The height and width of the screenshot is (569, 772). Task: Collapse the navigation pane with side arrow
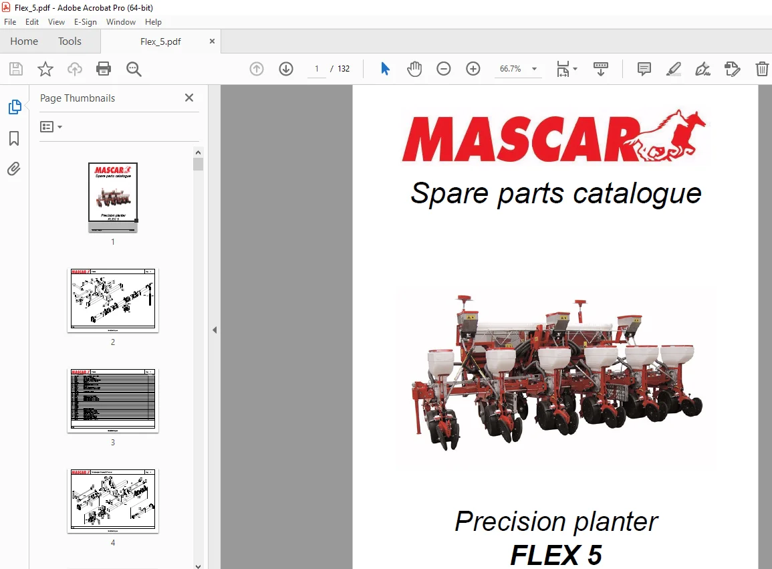click(215, 330)
